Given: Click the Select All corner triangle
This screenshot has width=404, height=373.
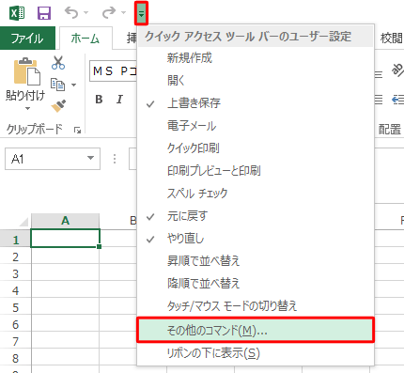Looking at the screenshot, I should point(23,222).
